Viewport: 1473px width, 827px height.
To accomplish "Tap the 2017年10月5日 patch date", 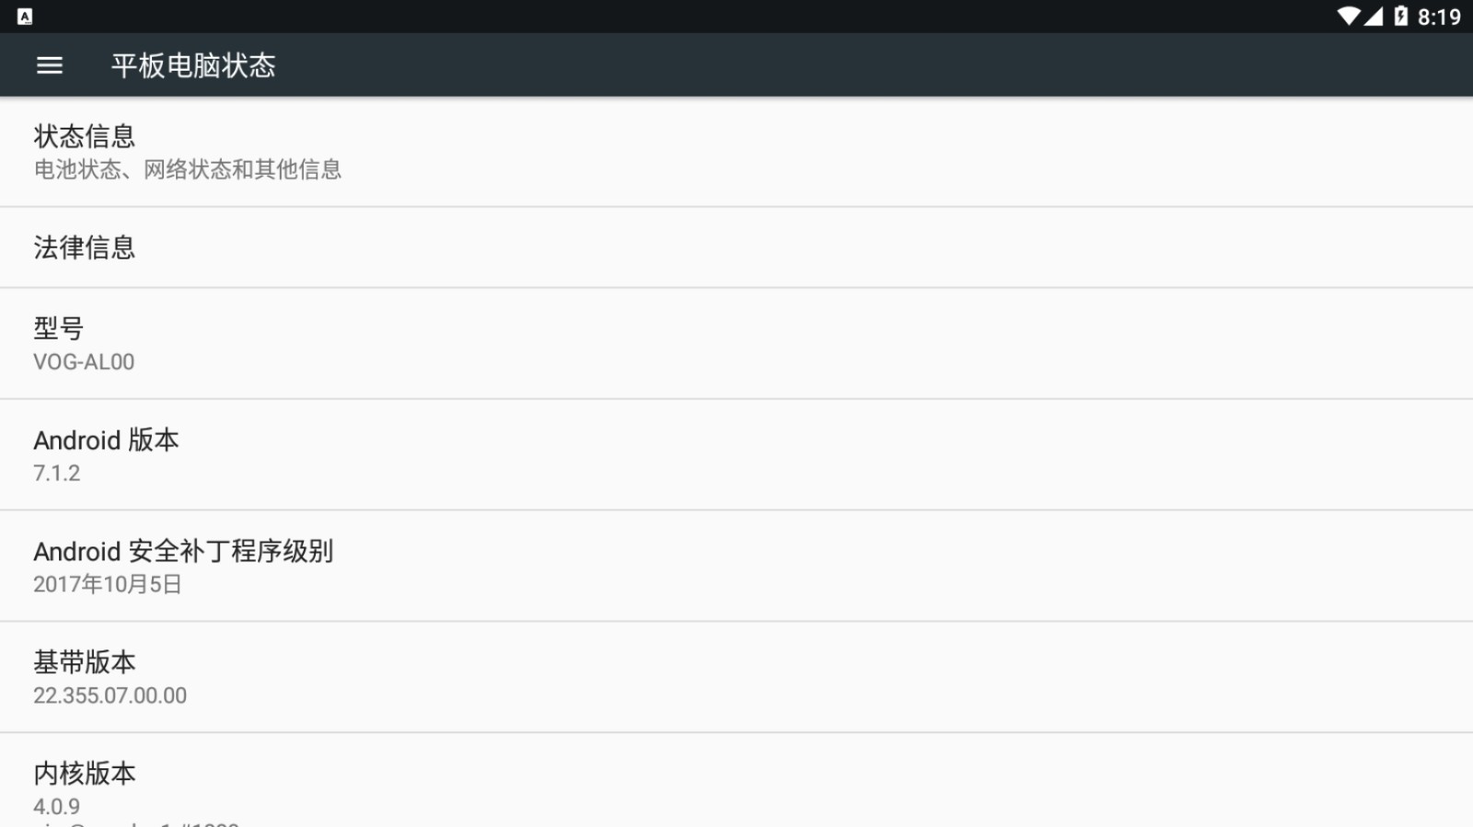I will [108, 584].
